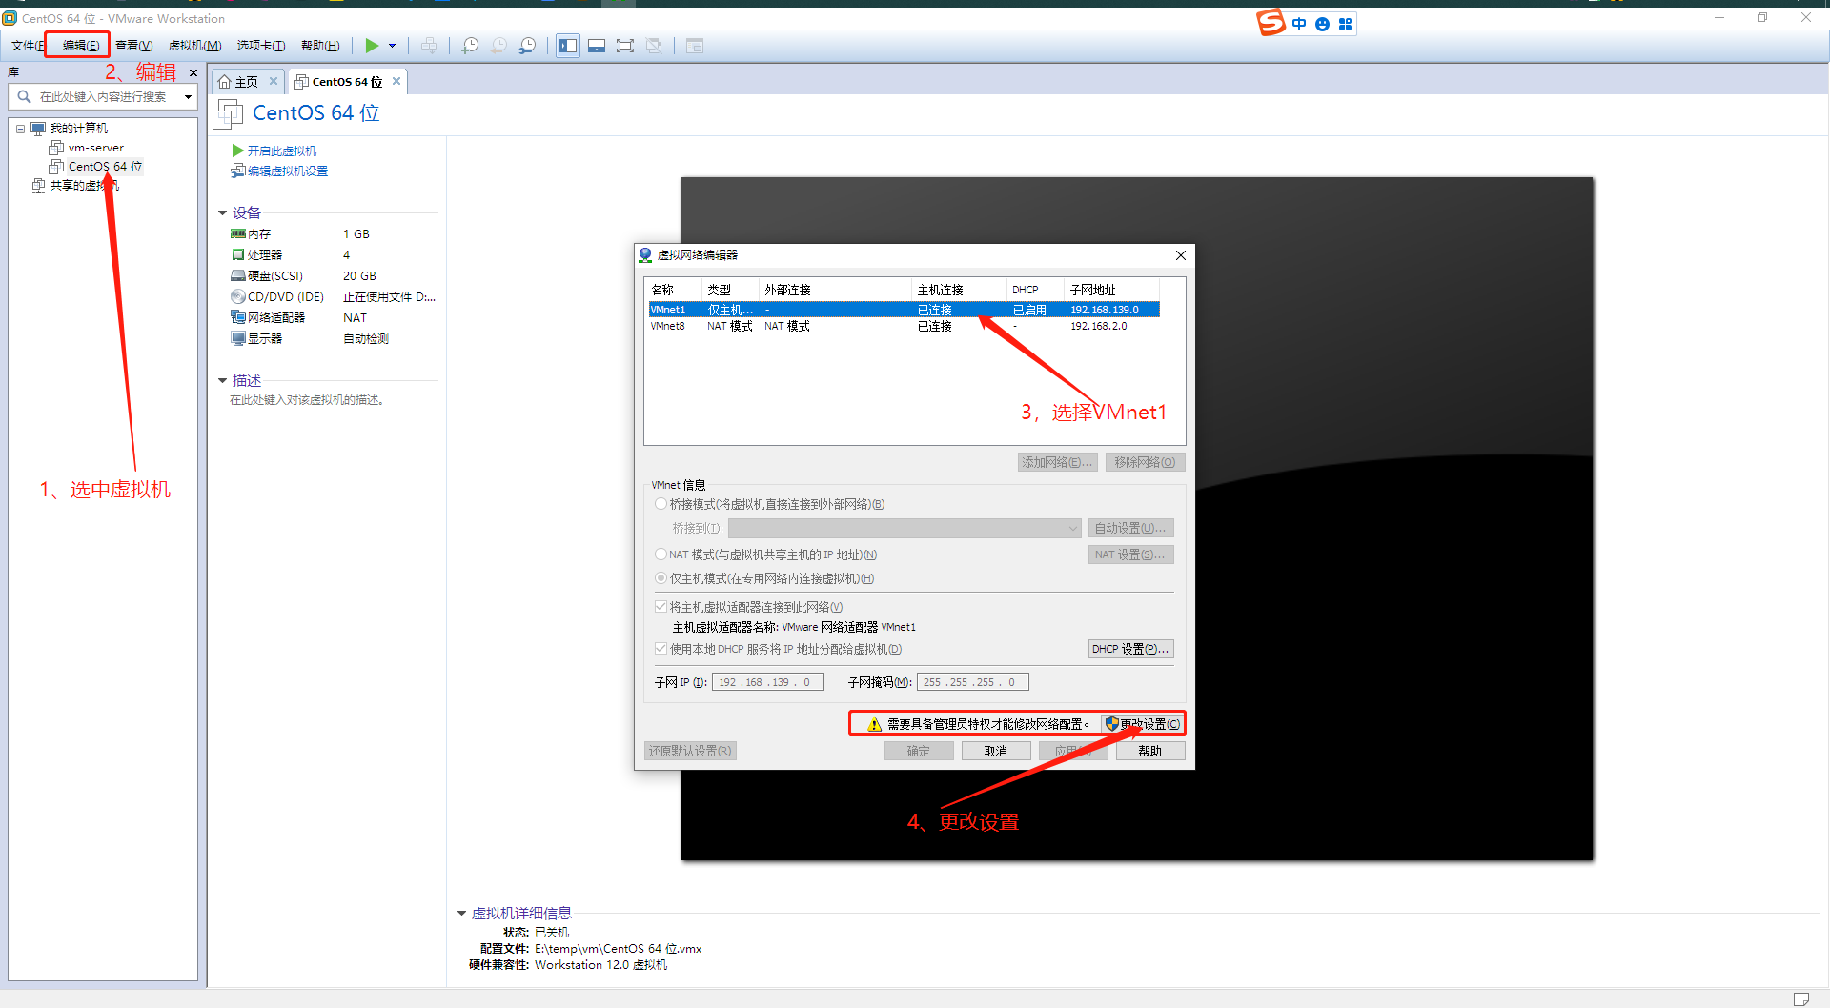Click the revert to snapshot toolbar icon
1830x1008 pixels.
498,46
